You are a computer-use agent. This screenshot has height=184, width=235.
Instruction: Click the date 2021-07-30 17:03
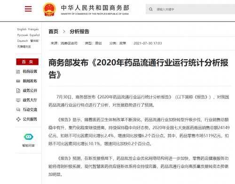point(148,43)
